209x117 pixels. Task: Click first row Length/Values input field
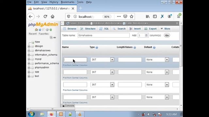(130, 60)
